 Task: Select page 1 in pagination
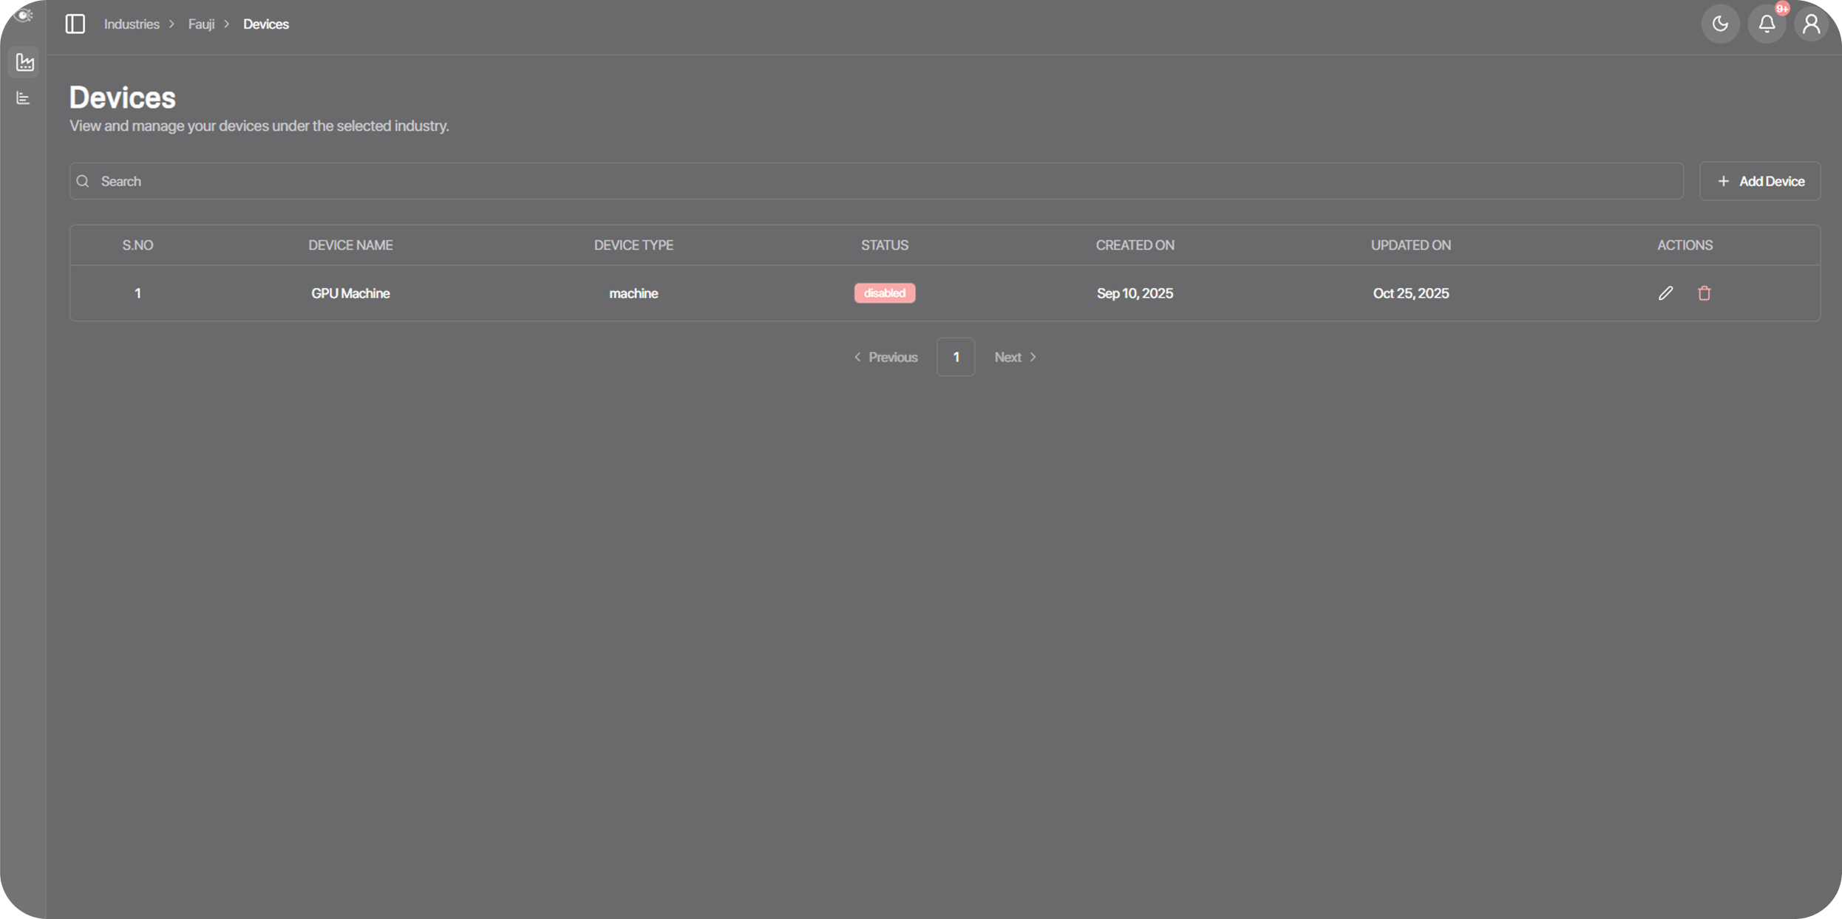956,358
